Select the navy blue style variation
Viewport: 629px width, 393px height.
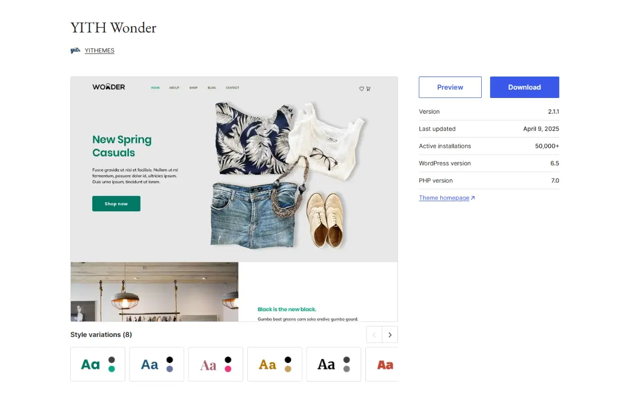[x=157, y=364]
